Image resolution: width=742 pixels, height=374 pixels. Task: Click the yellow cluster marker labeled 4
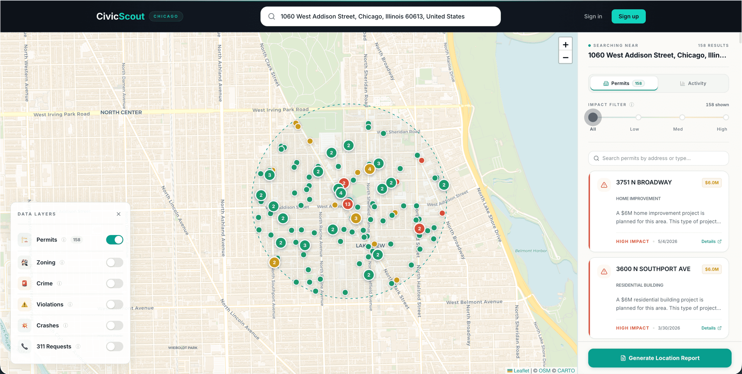click(369, 169)
